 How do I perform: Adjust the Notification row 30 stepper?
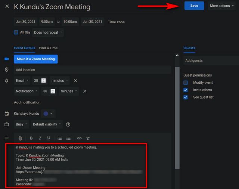53,91
